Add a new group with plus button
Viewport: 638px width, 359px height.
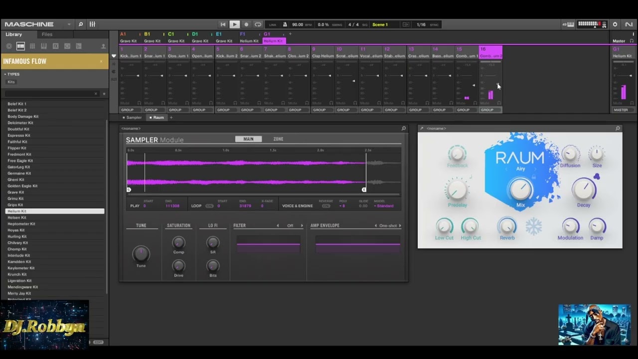pos(290,34)
